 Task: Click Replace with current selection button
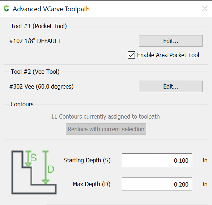pos(106,129)
